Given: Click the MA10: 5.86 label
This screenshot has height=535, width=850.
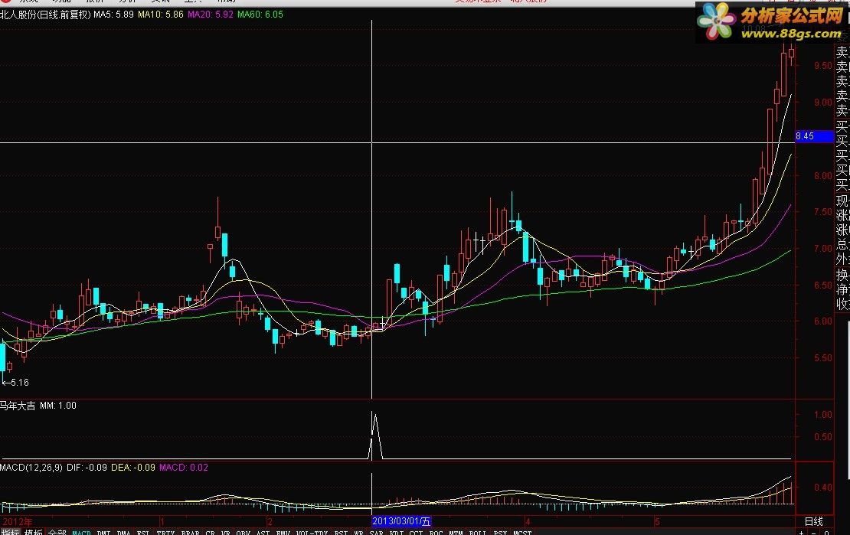Looking at the screenshot, I should tap(161, 15).
